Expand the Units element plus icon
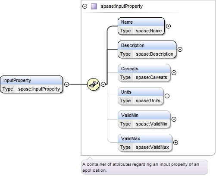Screen dimensions: 216x176 coord(167,96)
